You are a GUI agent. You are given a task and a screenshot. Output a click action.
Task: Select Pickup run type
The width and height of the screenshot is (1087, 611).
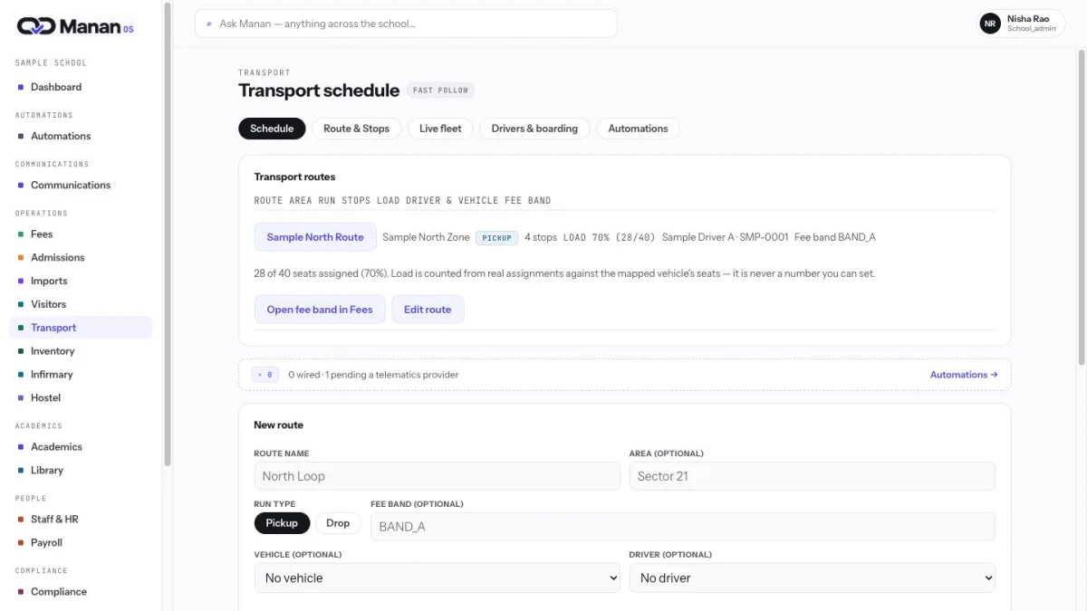coord(282,523)
